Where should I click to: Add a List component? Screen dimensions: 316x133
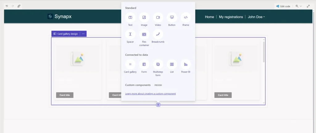172,64
